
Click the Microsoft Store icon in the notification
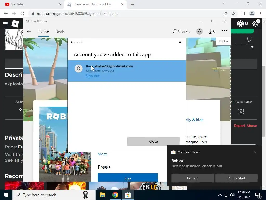pos(173,152)
